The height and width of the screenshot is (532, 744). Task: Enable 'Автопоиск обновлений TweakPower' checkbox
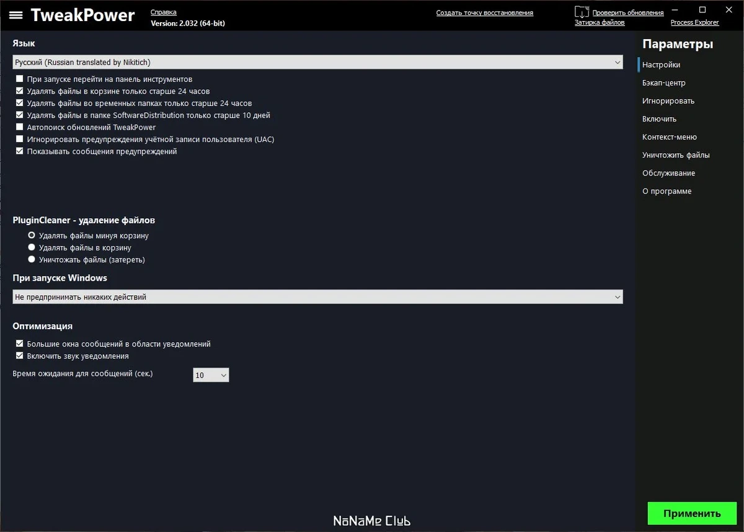click(x=20, y=127)
